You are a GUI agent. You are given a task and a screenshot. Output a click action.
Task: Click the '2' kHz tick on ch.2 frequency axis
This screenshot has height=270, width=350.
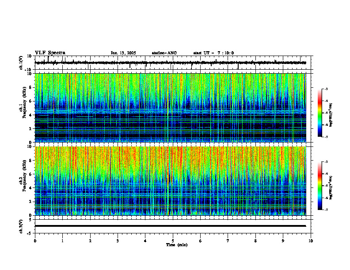31,202
